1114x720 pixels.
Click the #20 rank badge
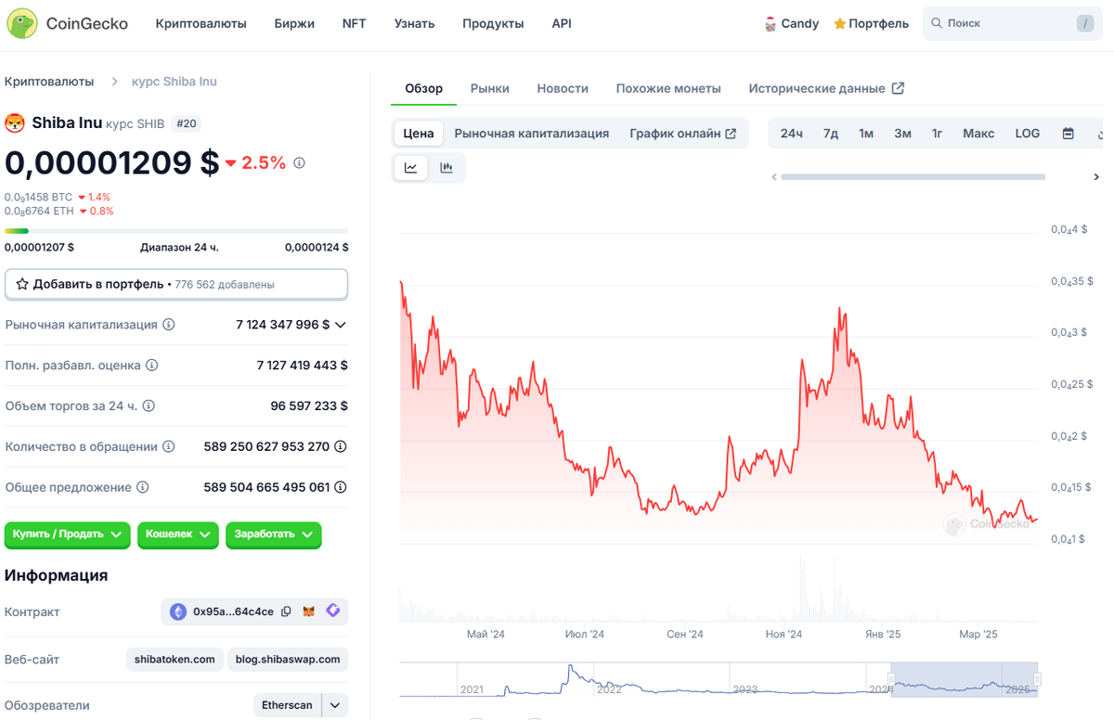[x=187, y=123]
